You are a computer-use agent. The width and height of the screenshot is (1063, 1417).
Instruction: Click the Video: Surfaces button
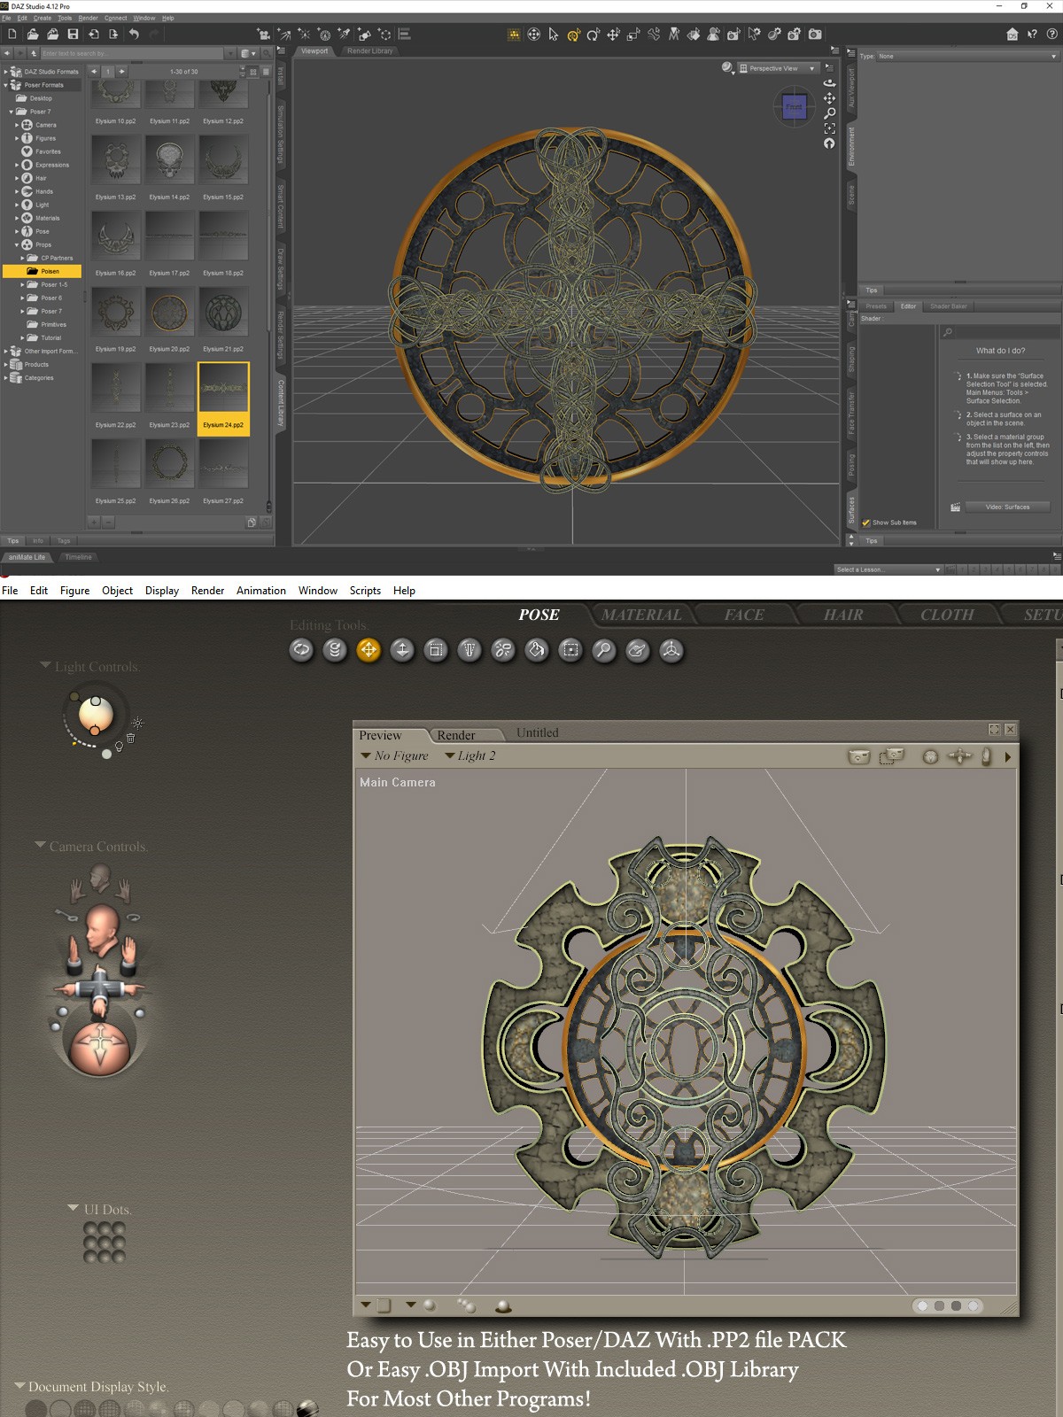coord(1007,507)
